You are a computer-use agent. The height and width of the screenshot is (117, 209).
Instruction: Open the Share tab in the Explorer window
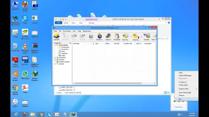coord(73,23)
